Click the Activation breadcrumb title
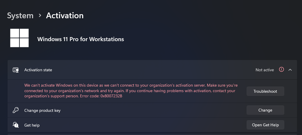The width and height of the screenshot is (302, 135). [x=65, y=16]
